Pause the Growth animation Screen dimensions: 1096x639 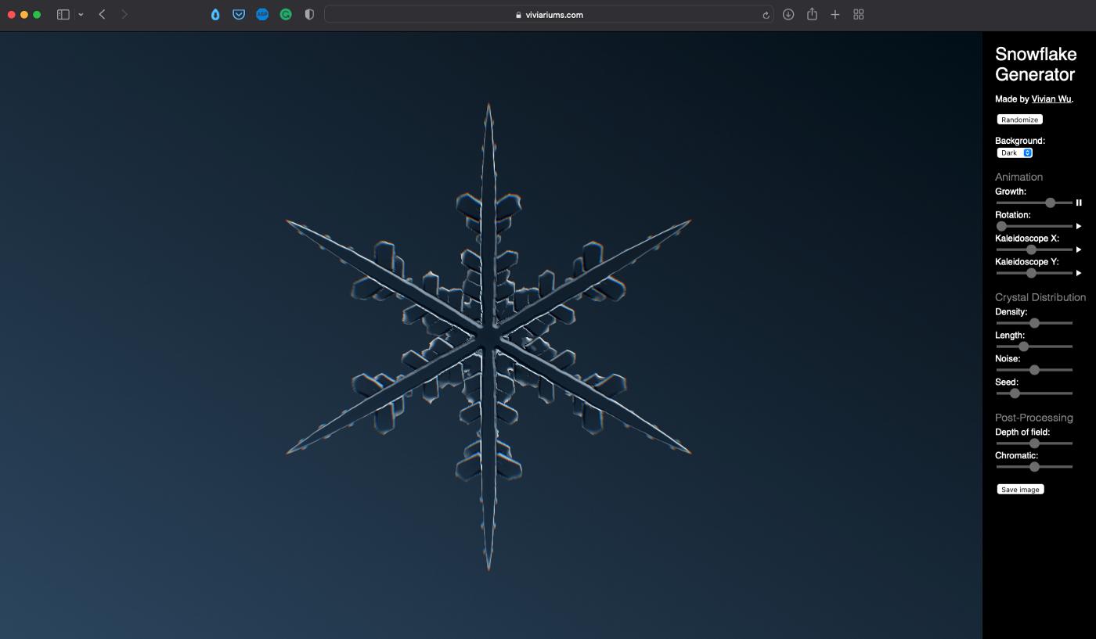click(1078, 203)
